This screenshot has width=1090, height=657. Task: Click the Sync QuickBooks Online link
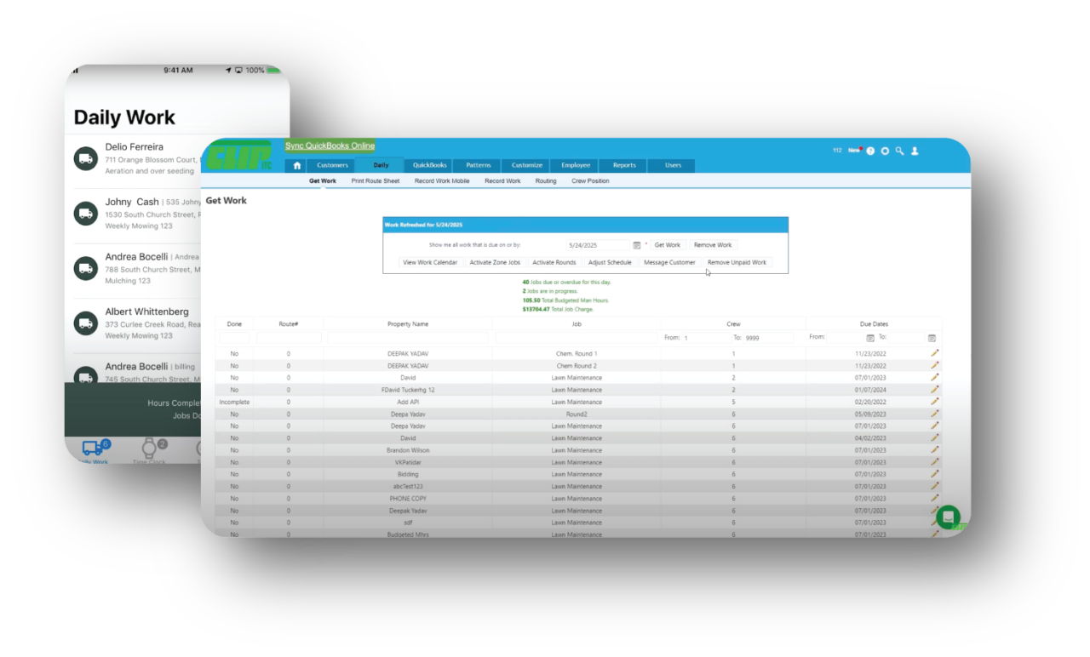(x=330, y=146)
